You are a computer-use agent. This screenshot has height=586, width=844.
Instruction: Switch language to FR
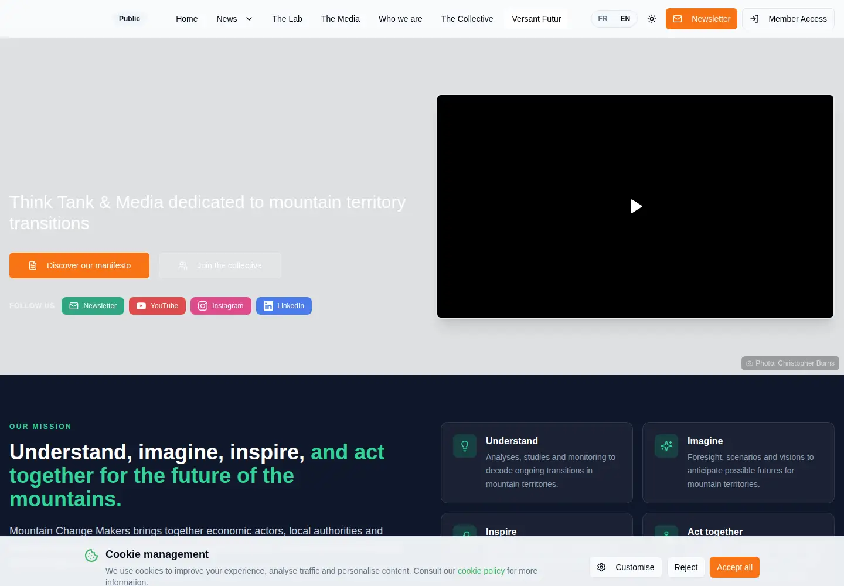point(603,19)
